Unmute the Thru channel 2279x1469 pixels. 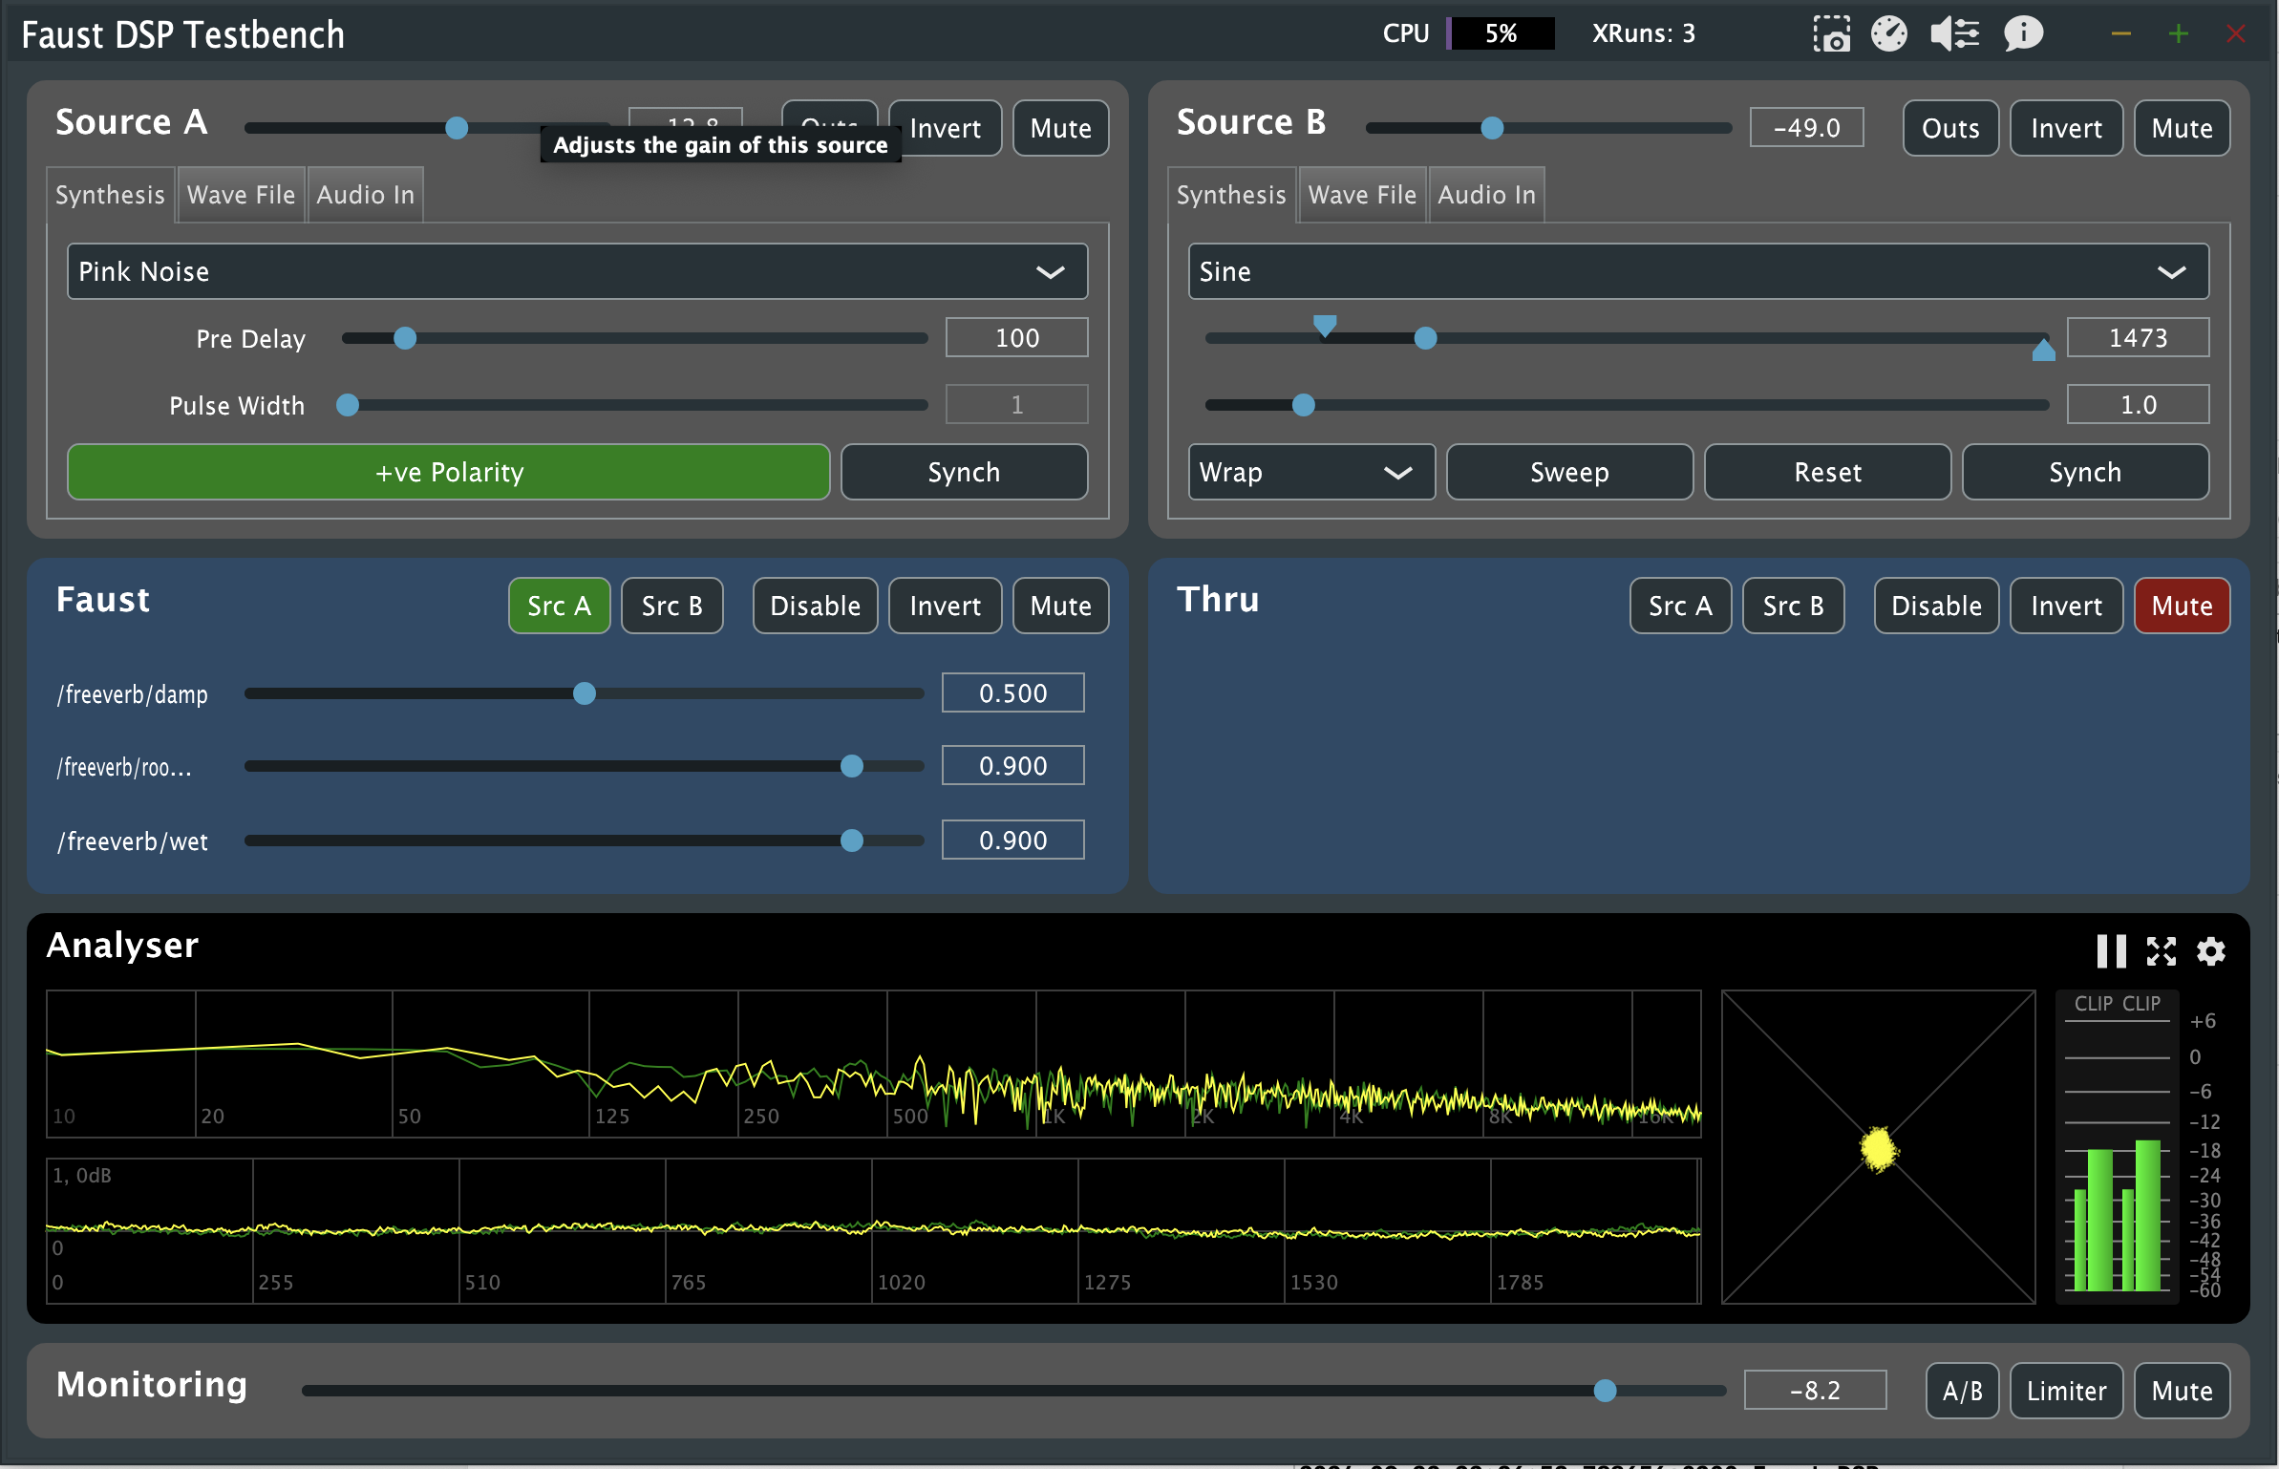coord(2182,606)
